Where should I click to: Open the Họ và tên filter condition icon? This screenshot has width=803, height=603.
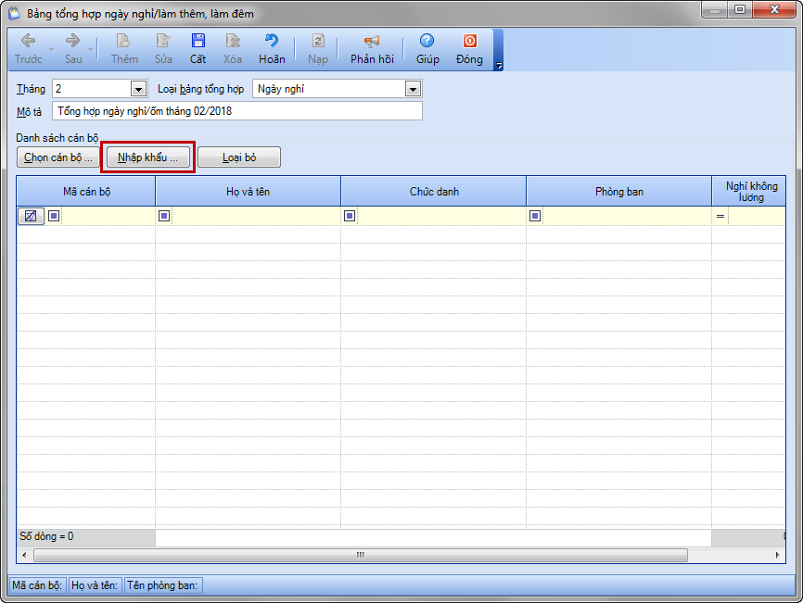coord(164,216)
